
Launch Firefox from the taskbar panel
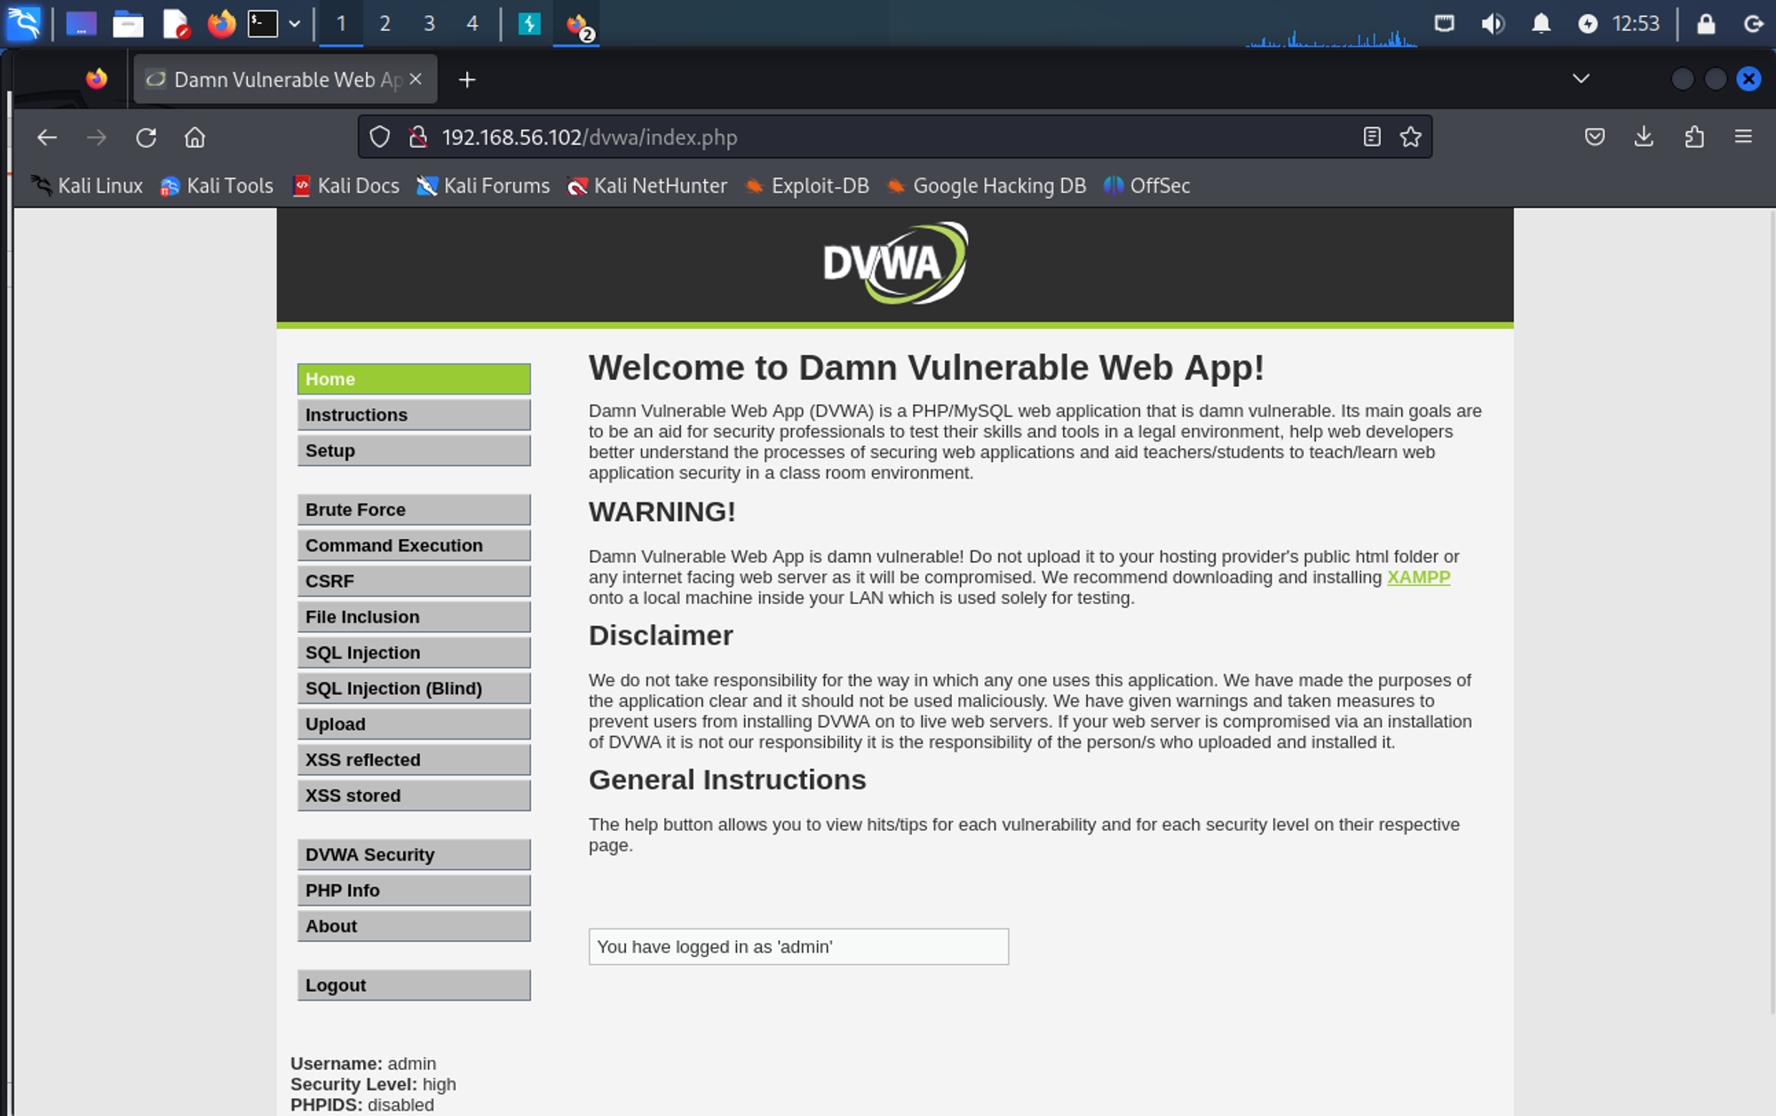[x=221, y=23]
